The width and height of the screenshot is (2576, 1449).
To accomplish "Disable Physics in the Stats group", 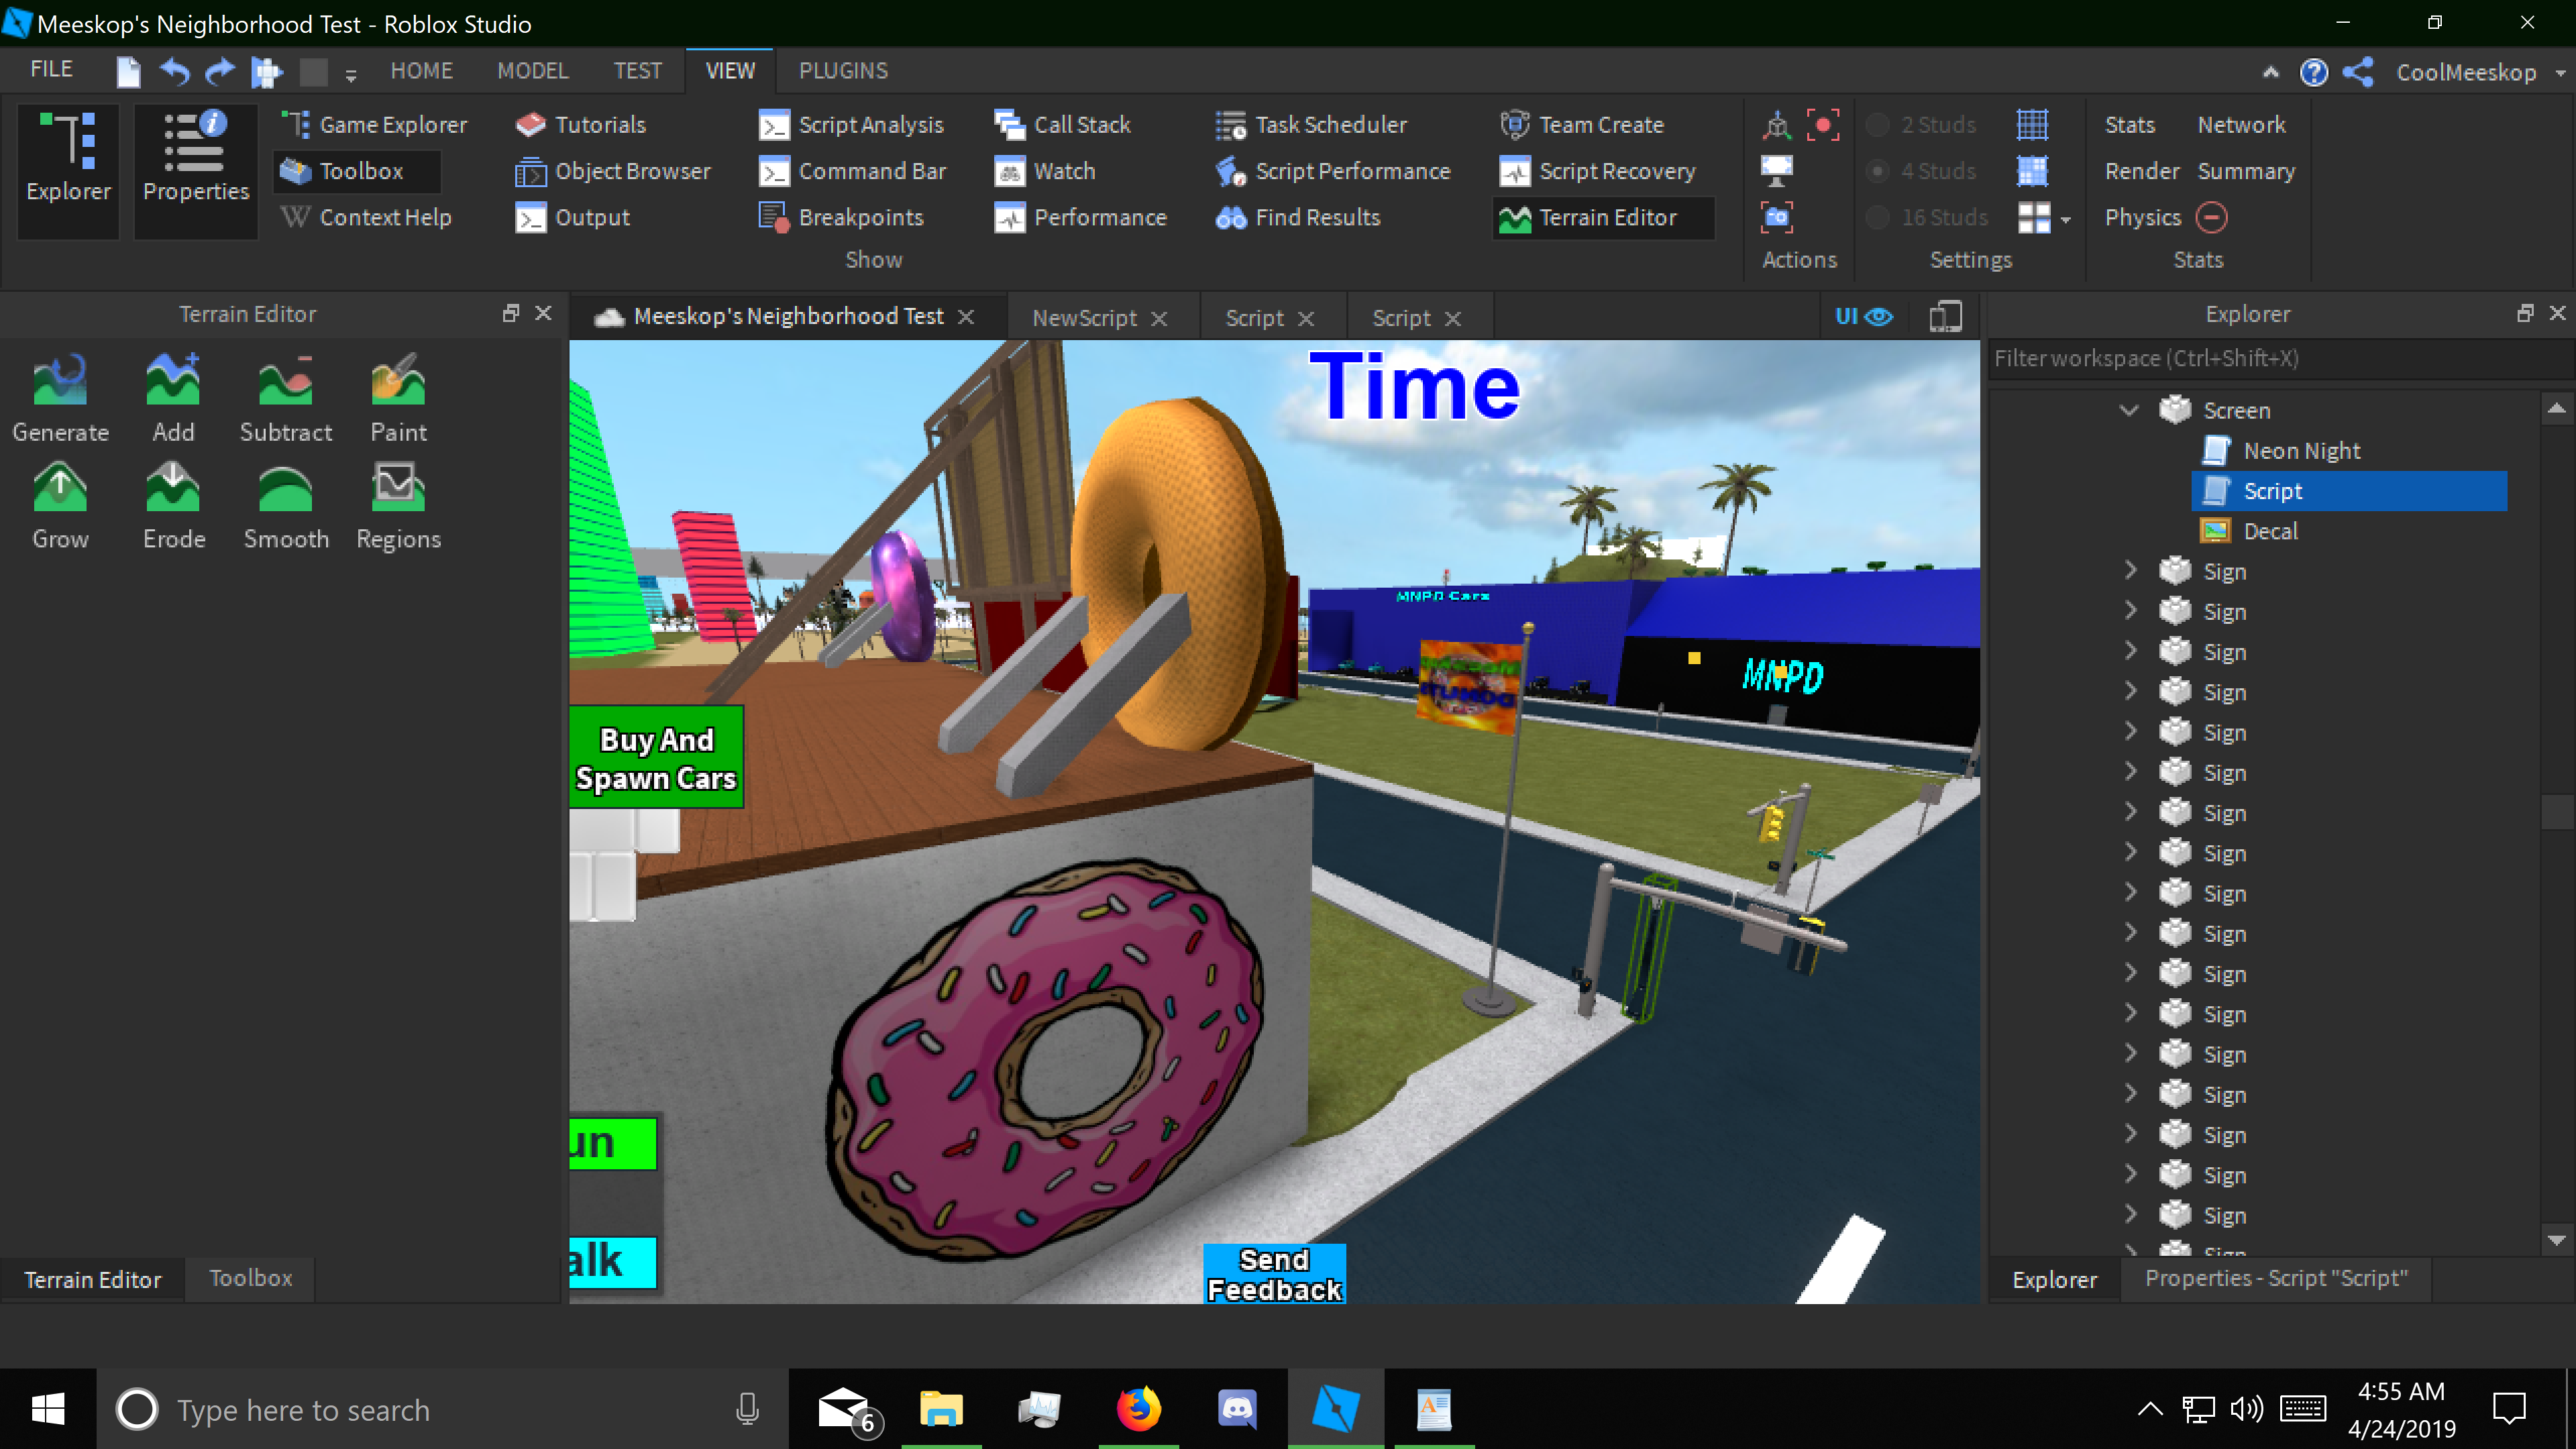I will coord(2213,217).
